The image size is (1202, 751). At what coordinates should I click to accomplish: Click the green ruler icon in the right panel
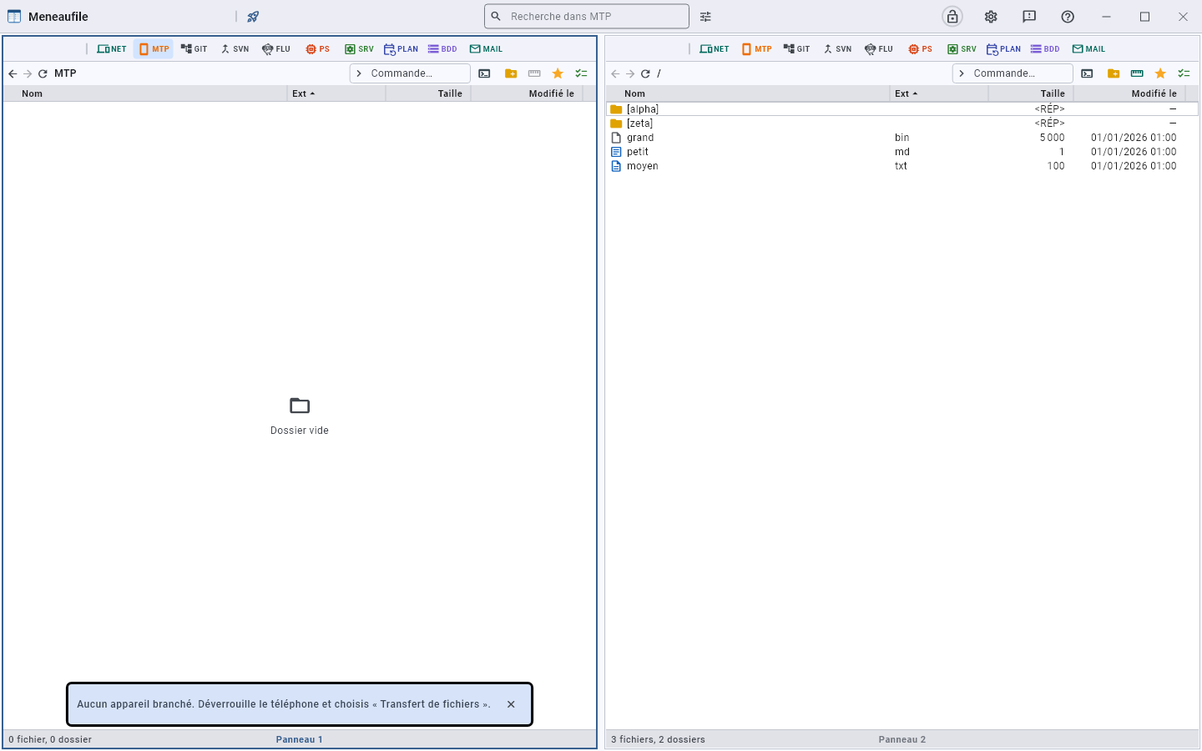(1137, 73)
